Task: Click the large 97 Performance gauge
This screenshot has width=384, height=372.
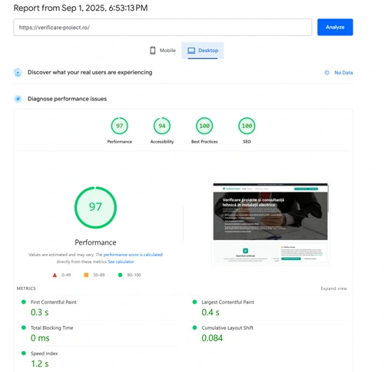Action: 95,207
